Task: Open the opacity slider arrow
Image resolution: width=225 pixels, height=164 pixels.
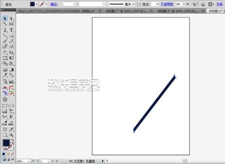Action: coord(184,4)
